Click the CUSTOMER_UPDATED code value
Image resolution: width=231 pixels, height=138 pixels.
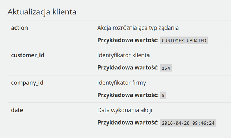184,40
